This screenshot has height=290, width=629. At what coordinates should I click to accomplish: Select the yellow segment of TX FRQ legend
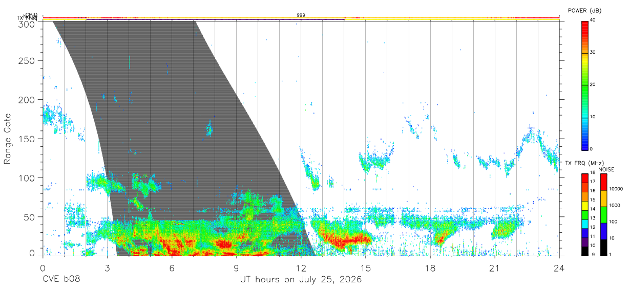coord(584,205)
